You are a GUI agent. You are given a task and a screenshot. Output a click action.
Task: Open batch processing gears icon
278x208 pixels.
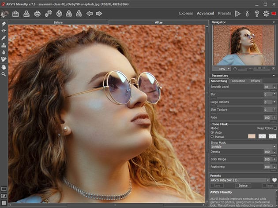click(48, 14)
